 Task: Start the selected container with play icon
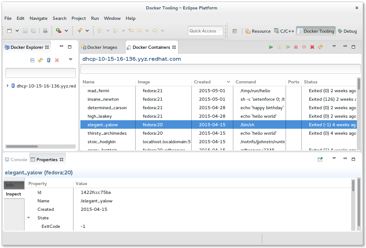(x=271, y=47)
